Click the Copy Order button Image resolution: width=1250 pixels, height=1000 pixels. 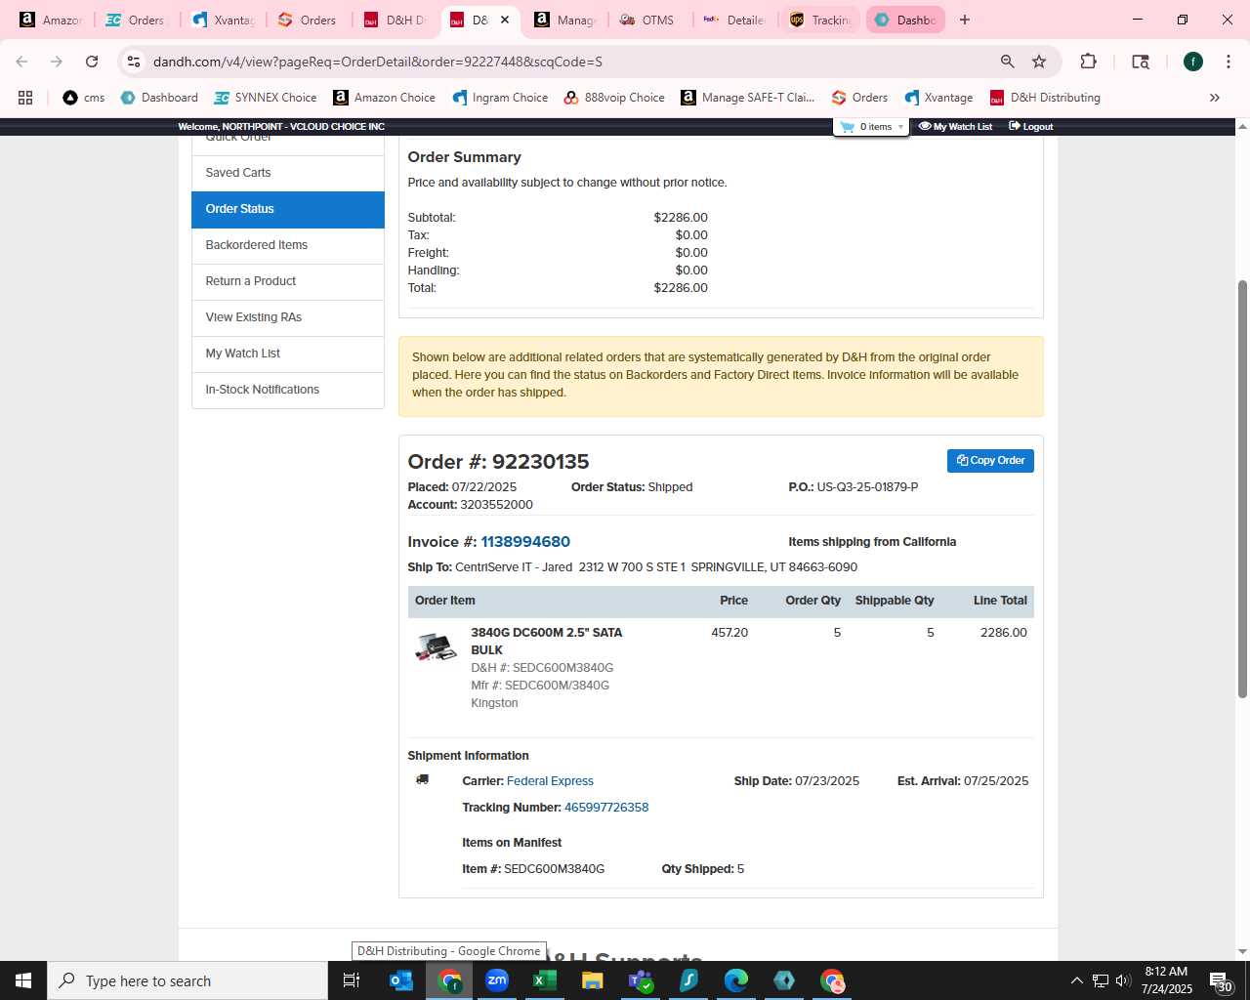tap(990, 461)
